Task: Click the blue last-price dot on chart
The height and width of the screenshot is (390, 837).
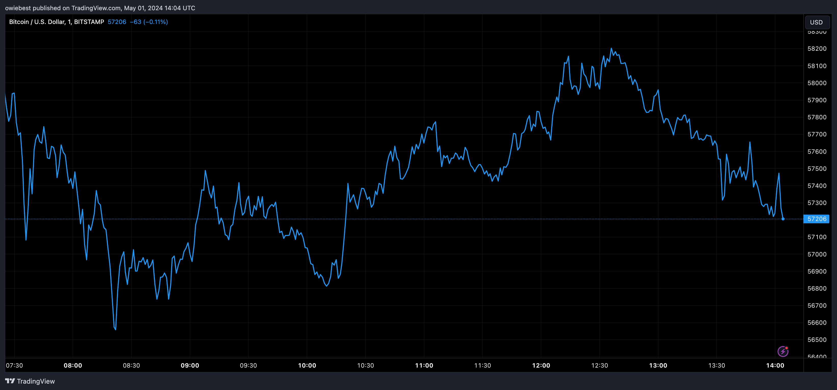Action: click(783, 219)
